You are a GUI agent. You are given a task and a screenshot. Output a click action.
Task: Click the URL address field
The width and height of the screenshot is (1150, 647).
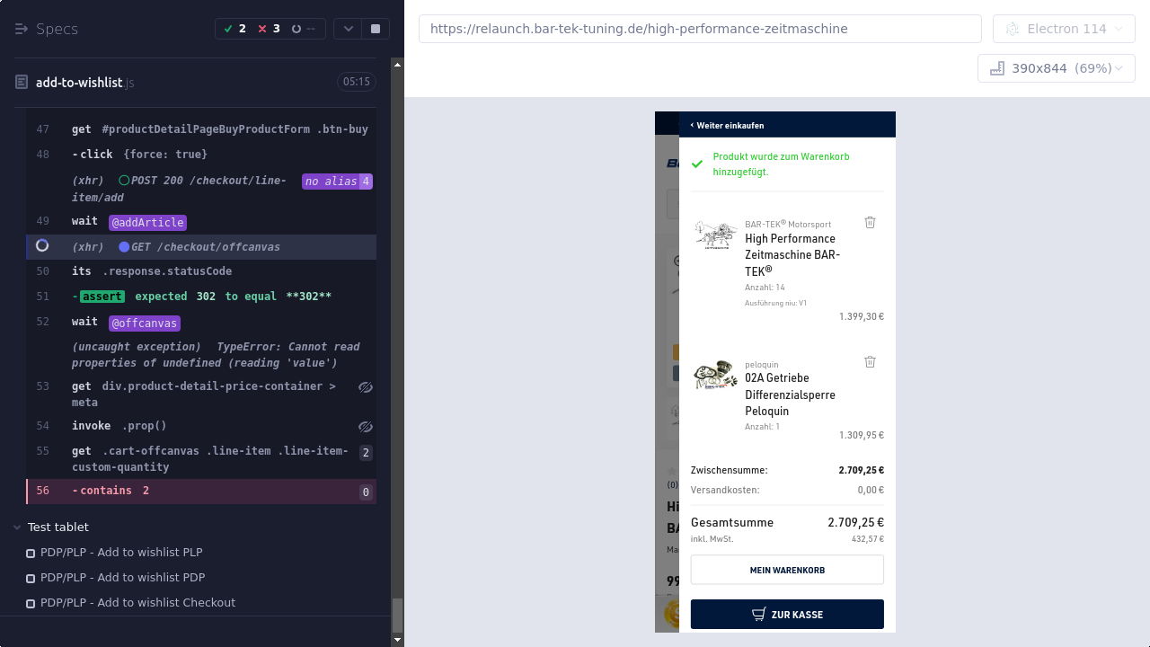[x=699, y=29]
